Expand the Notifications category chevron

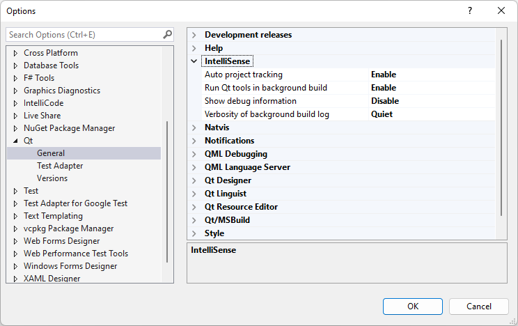click(194, 141)
